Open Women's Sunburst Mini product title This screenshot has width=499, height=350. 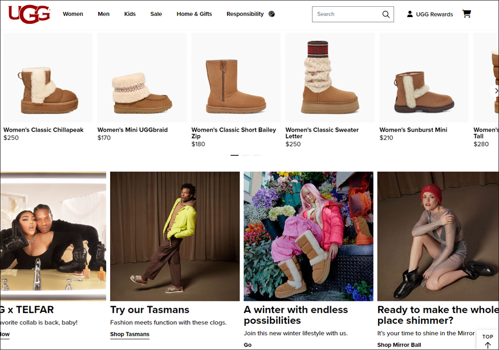(x=413, y=130)
